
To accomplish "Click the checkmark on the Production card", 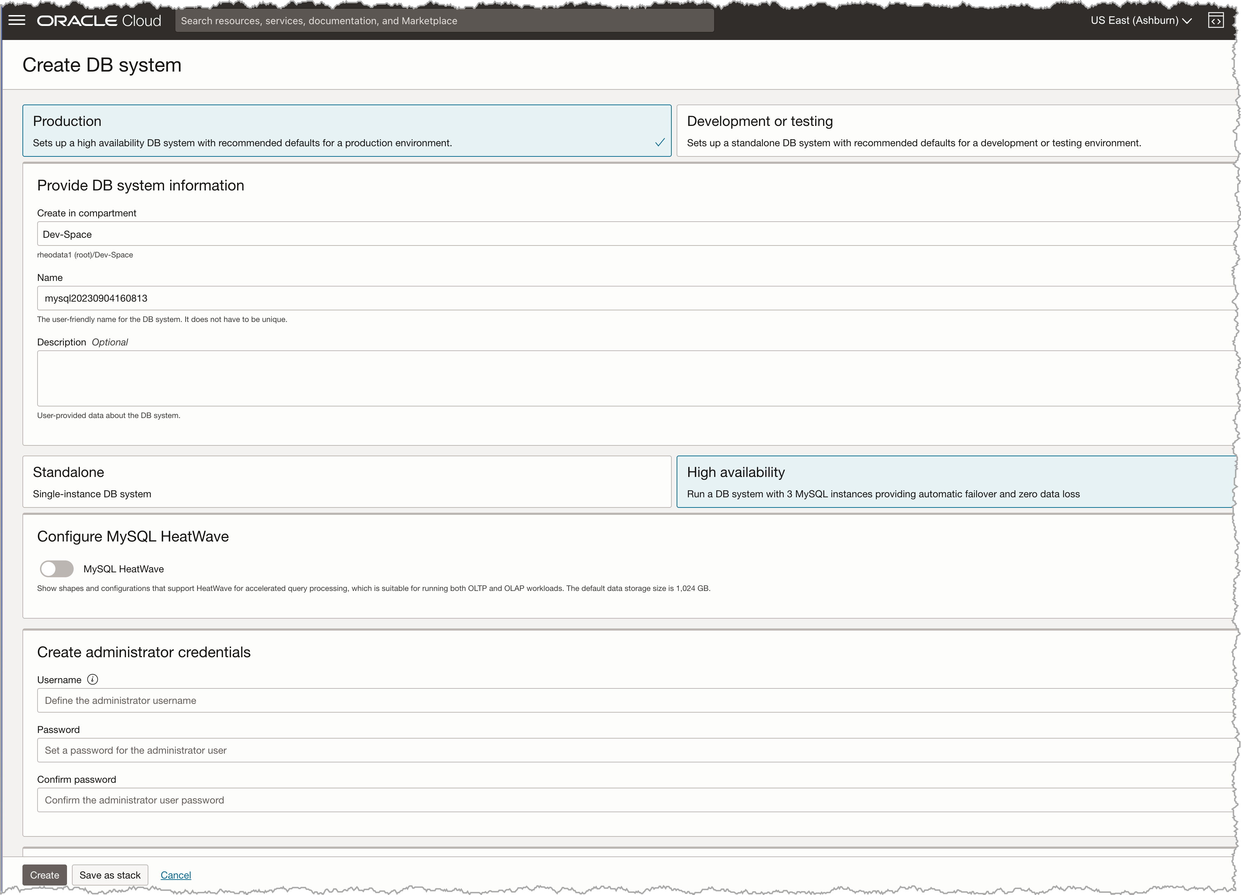I will pyautogui.click(x=659, y=143).
